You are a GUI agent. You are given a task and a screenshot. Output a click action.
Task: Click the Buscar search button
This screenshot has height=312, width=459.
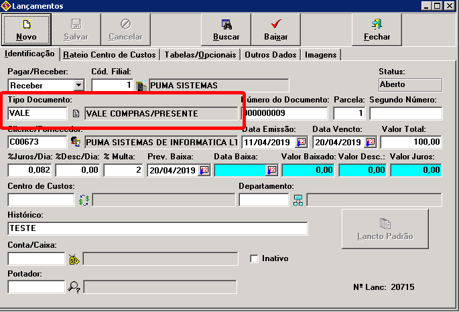[226, 29]
